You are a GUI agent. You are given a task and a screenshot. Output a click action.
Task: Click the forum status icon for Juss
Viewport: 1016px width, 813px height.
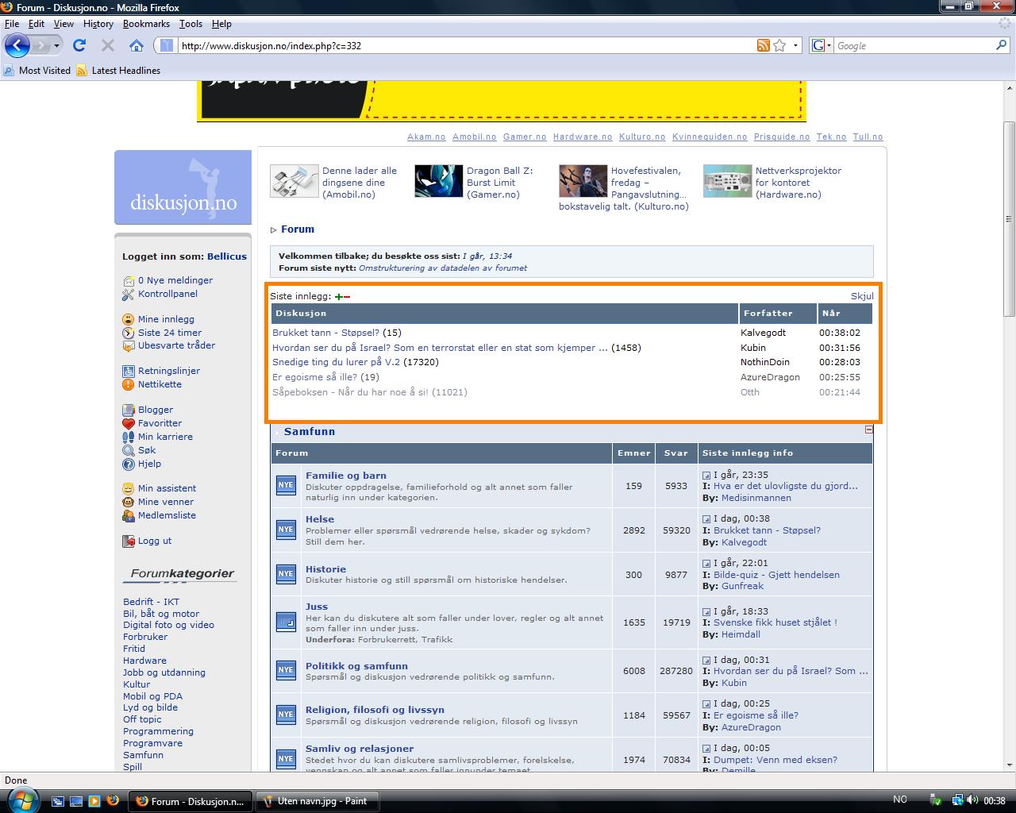(x=286, y=622)
